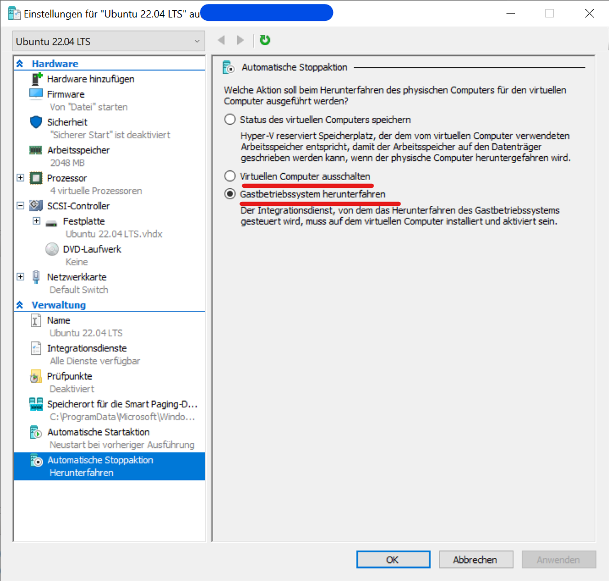Click 'Default Switch' network entry
Image resolution: width=609 pixels, height=581 pixels.
pyautogui.click(x=79, y=290)
